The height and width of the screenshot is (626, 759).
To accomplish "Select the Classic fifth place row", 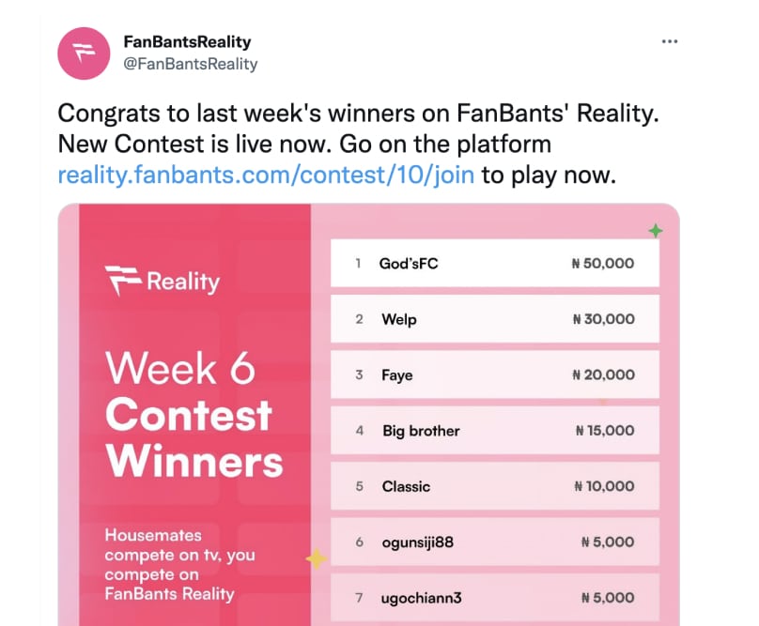I will tap(494, 486).
